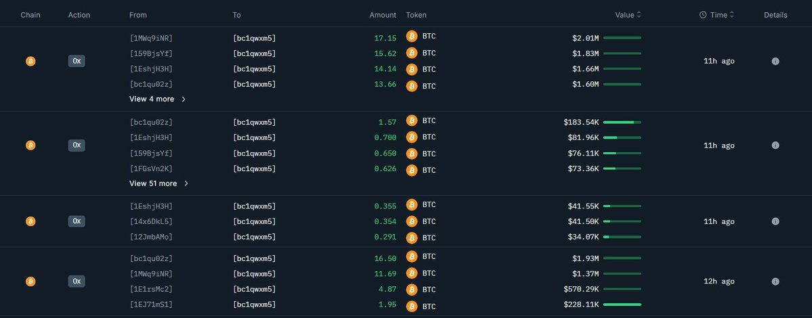Screen dimensions: 812x318
Task: Open sender address 1FGsVn2K
Action: (x=151, y=169)
